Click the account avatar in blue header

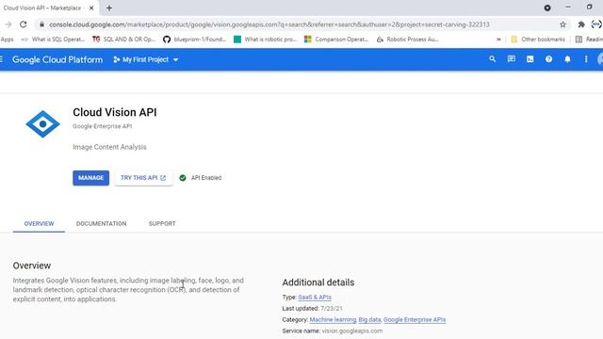[x=600, y=59]
